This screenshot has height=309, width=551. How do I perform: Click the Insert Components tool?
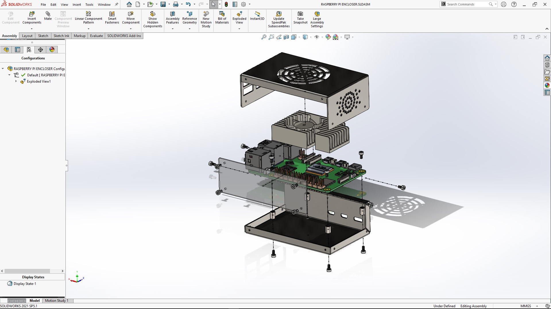coord(32,18)
